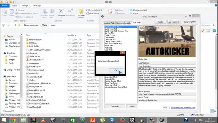Click Nouveau dossier in the address path
Viewport: 218px width, 123px height.
31,25
